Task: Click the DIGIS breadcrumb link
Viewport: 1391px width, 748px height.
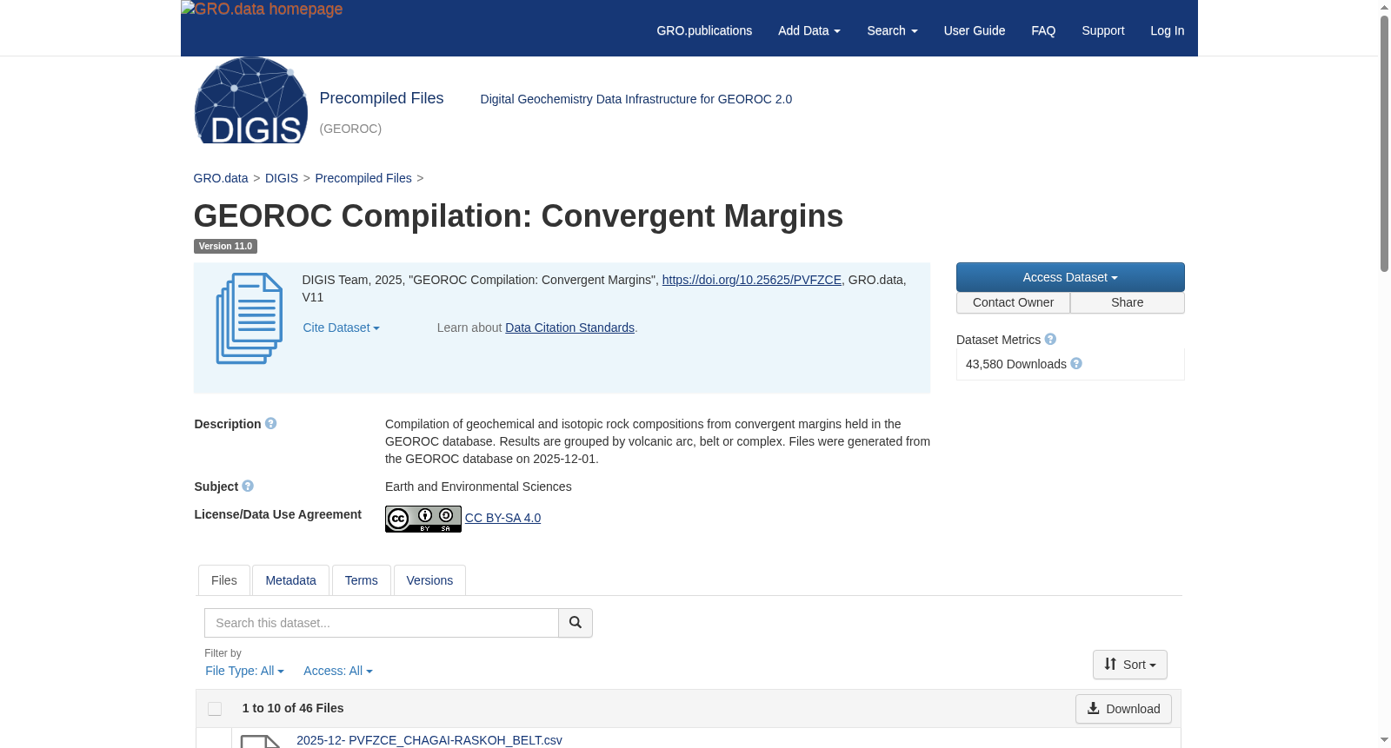Action: (x=282, y=178)
